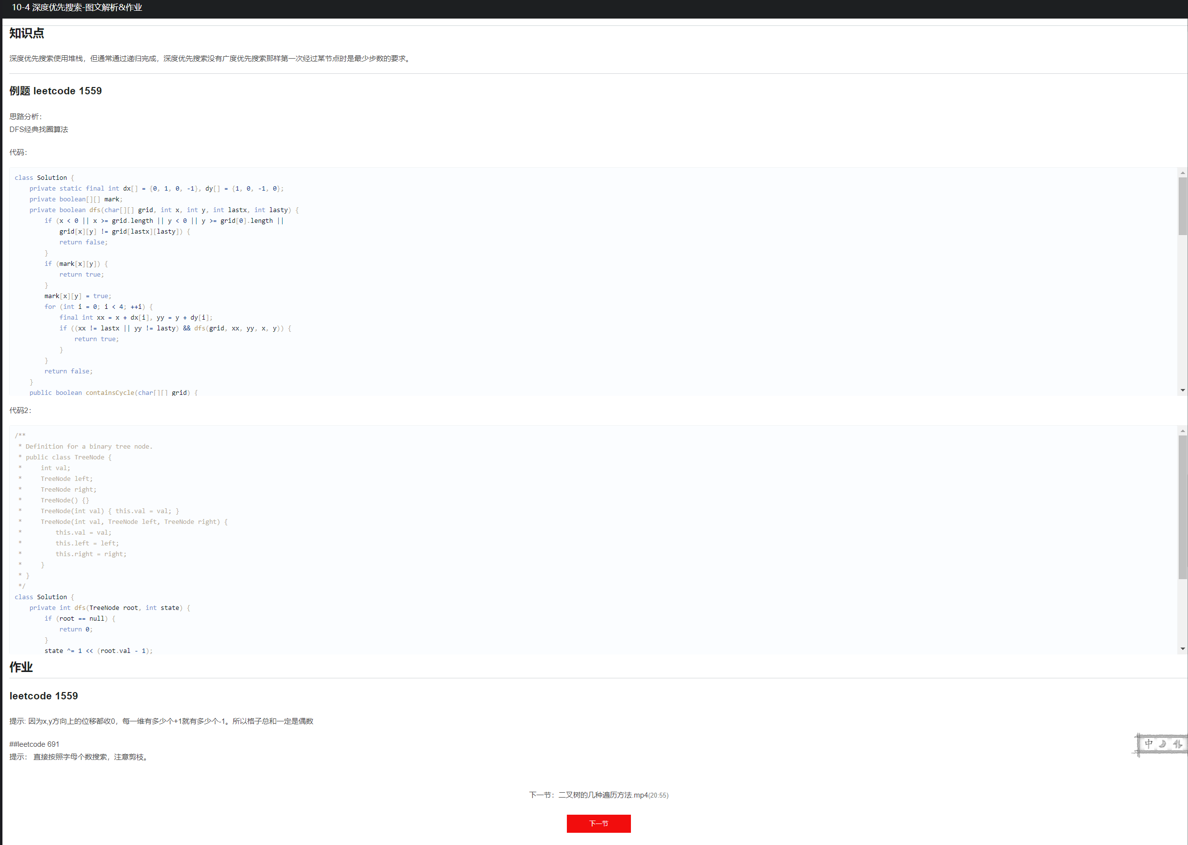Click the crescent moon icon in IME bar

(x=1163, y=744)
